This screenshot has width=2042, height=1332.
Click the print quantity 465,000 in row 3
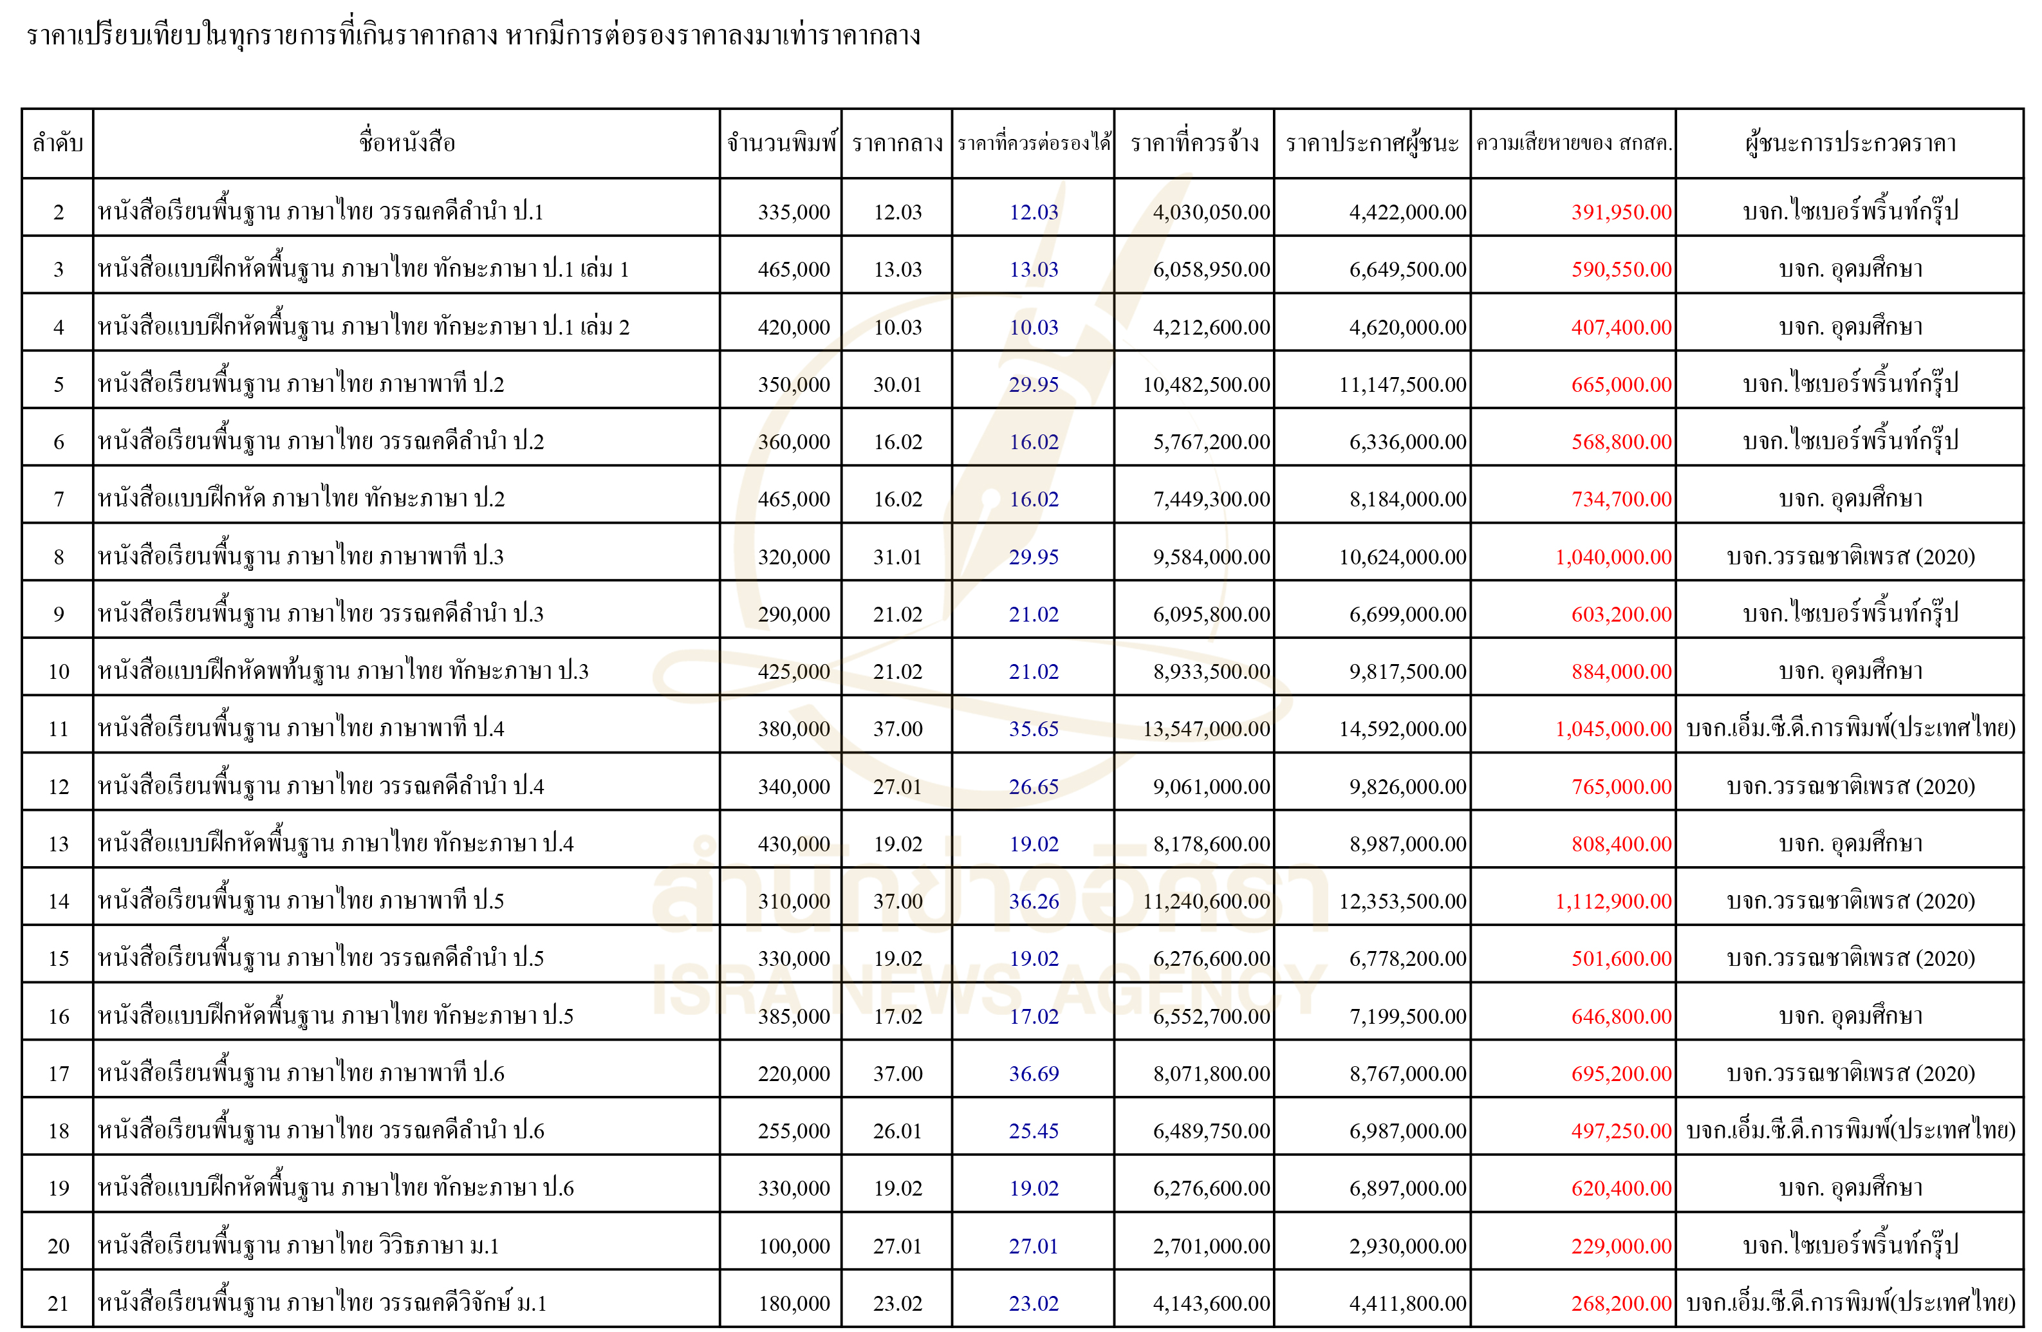(794, 270)
